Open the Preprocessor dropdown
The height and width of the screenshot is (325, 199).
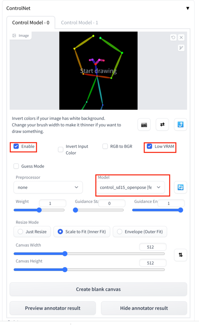(48, 187)
